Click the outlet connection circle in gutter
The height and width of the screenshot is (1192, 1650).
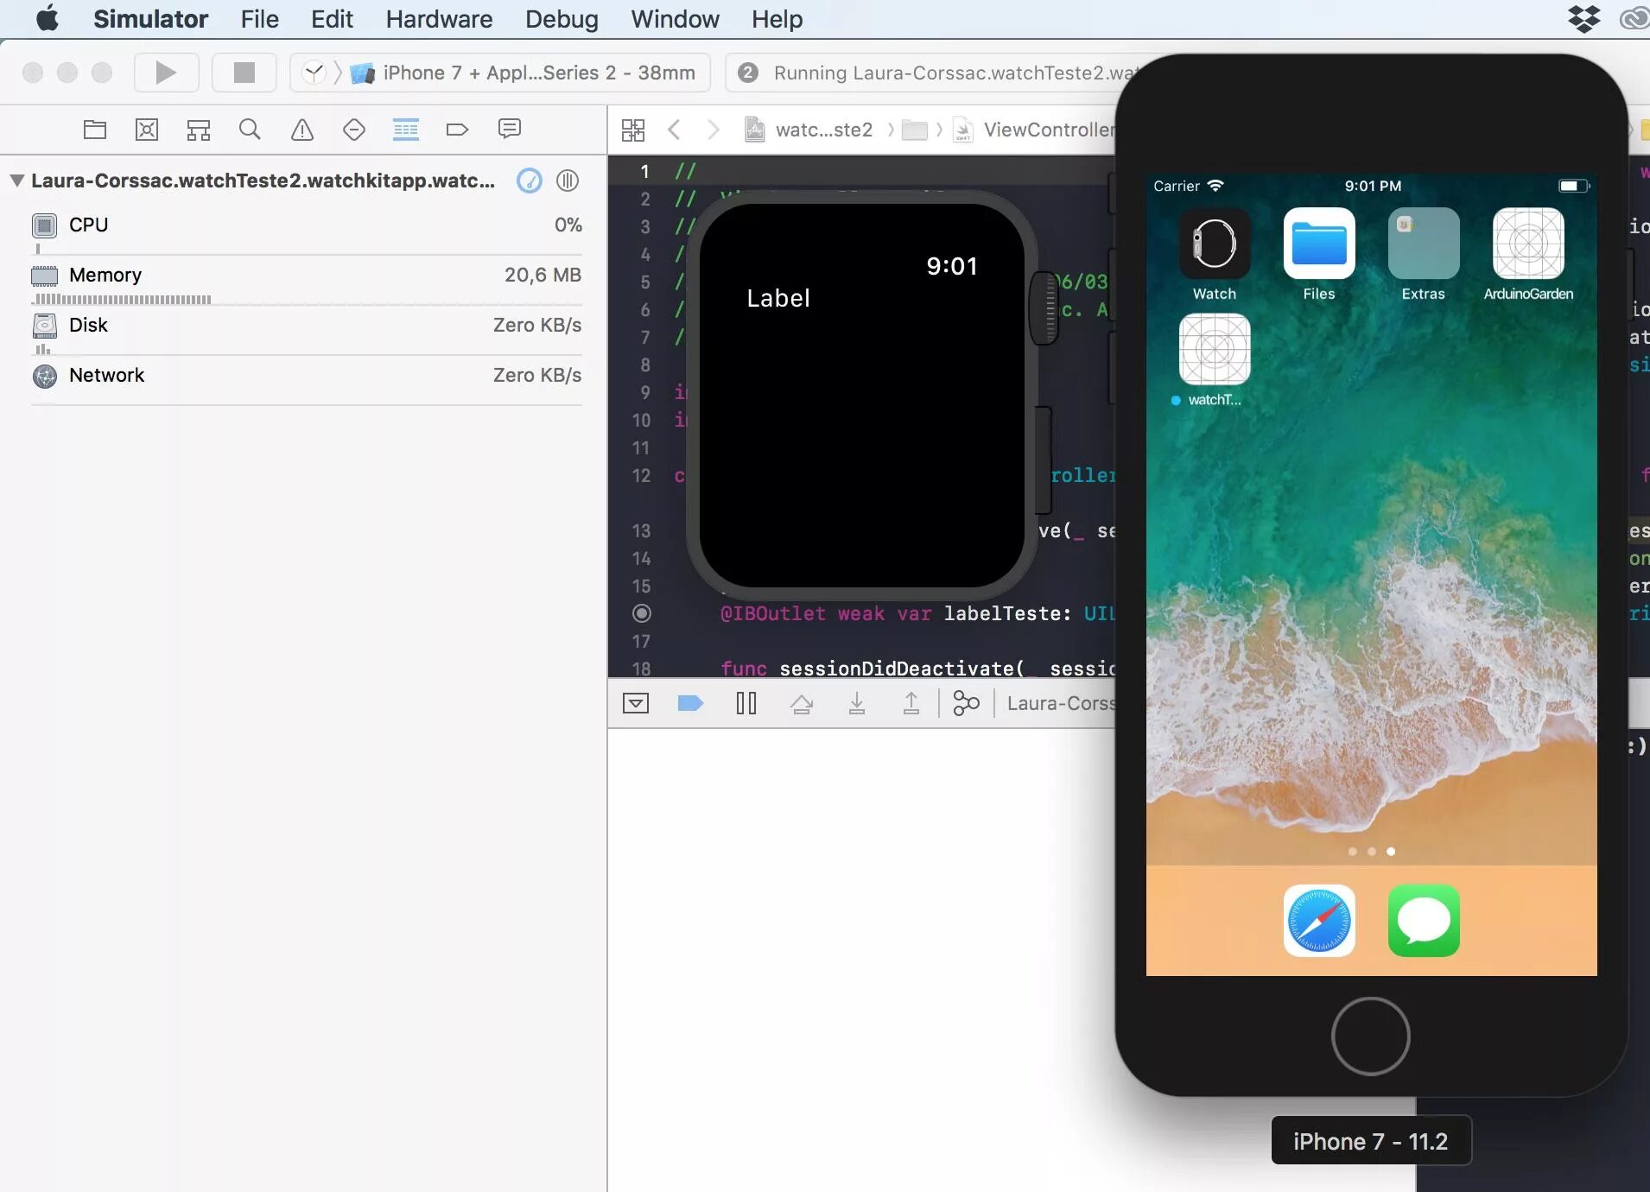pos(642,613)
